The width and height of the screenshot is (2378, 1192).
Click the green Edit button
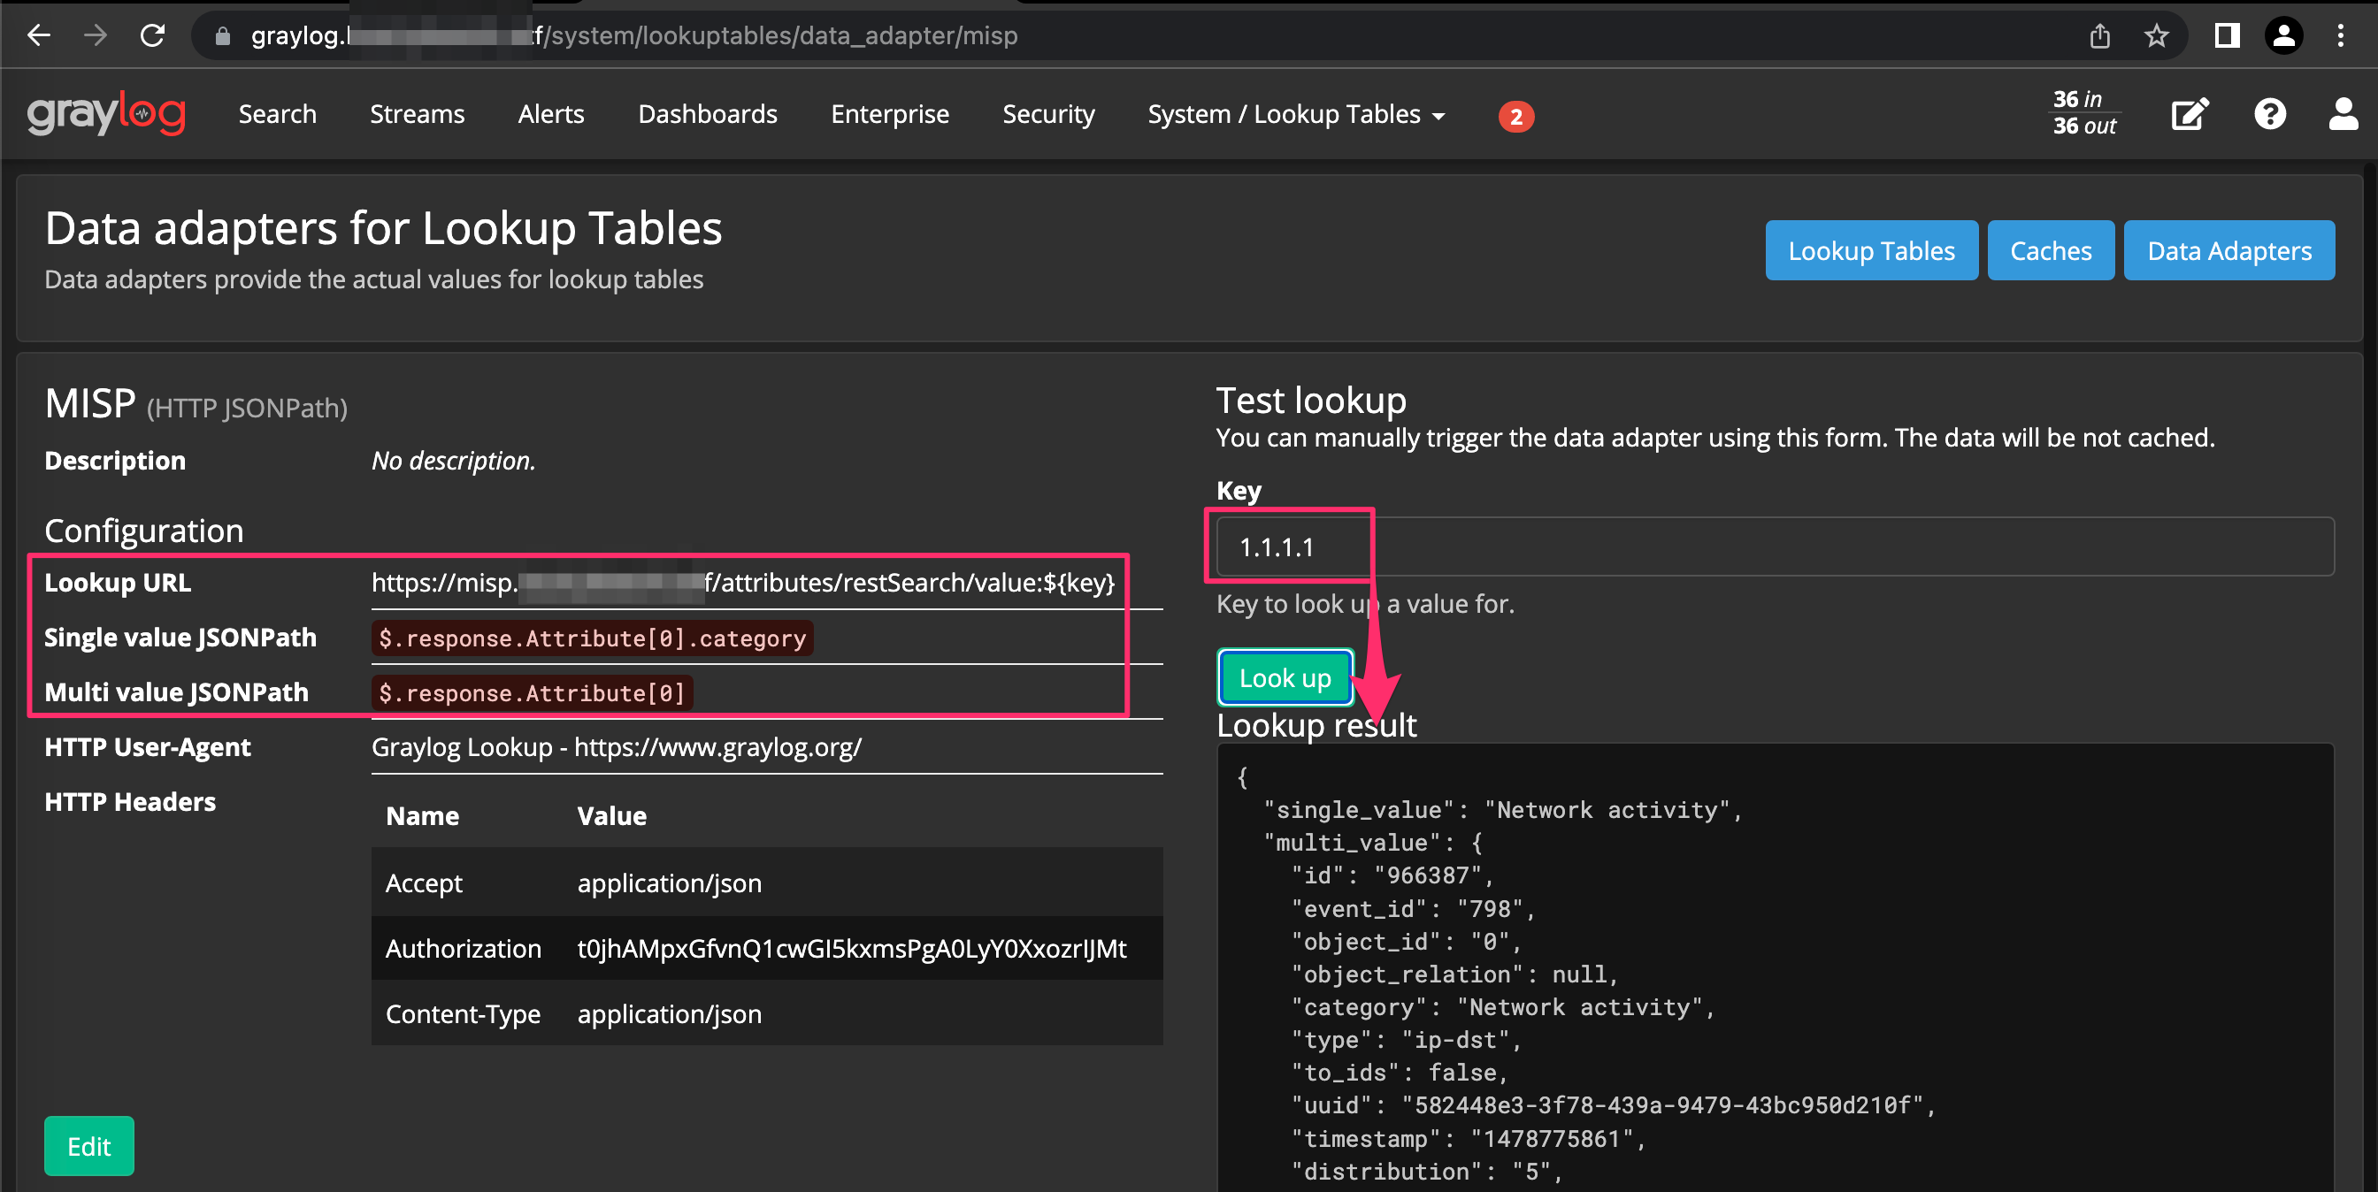(88, 1146)
